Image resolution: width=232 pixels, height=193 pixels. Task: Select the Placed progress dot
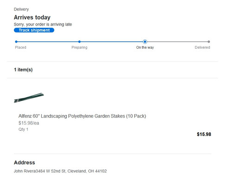[x=16, y=42]
